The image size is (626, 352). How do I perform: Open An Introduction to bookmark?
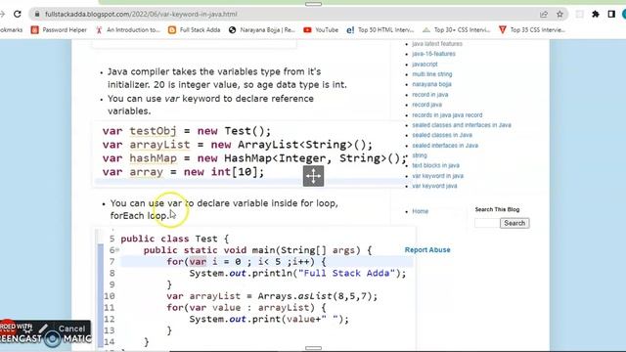click(x=127, y=30)
